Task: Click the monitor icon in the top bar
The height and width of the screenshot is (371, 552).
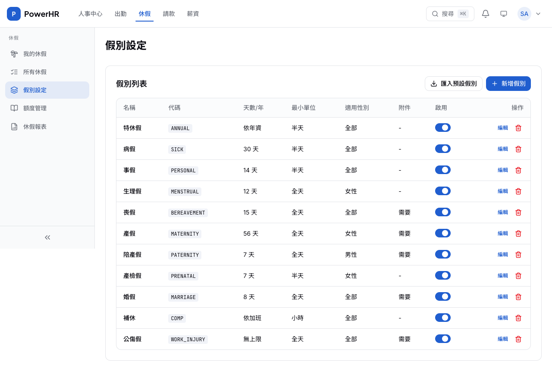Action: coord(503,13)
